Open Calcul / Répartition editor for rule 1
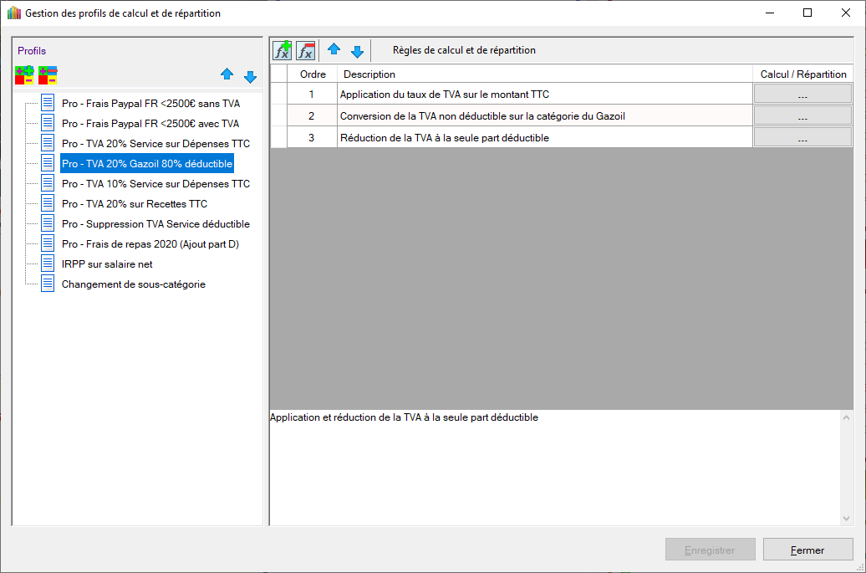This screenshot has width=866, height=573. tap(802, 95)
